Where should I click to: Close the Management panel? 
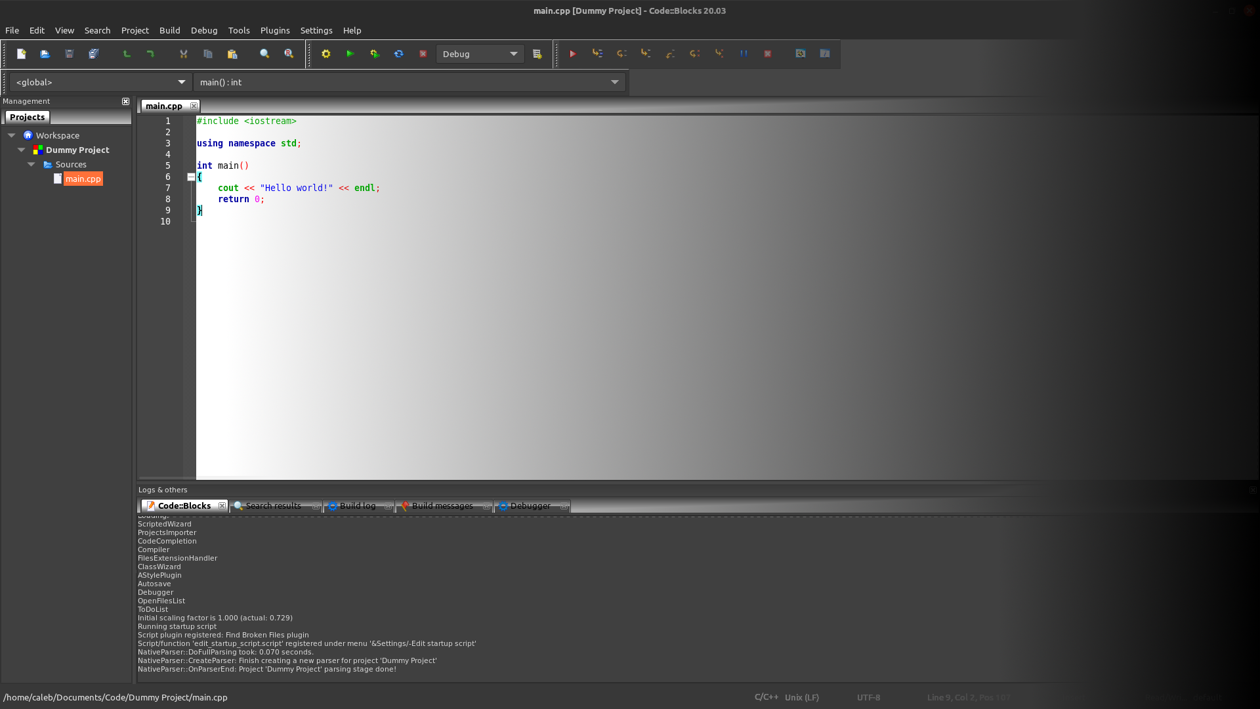(125, 101)
